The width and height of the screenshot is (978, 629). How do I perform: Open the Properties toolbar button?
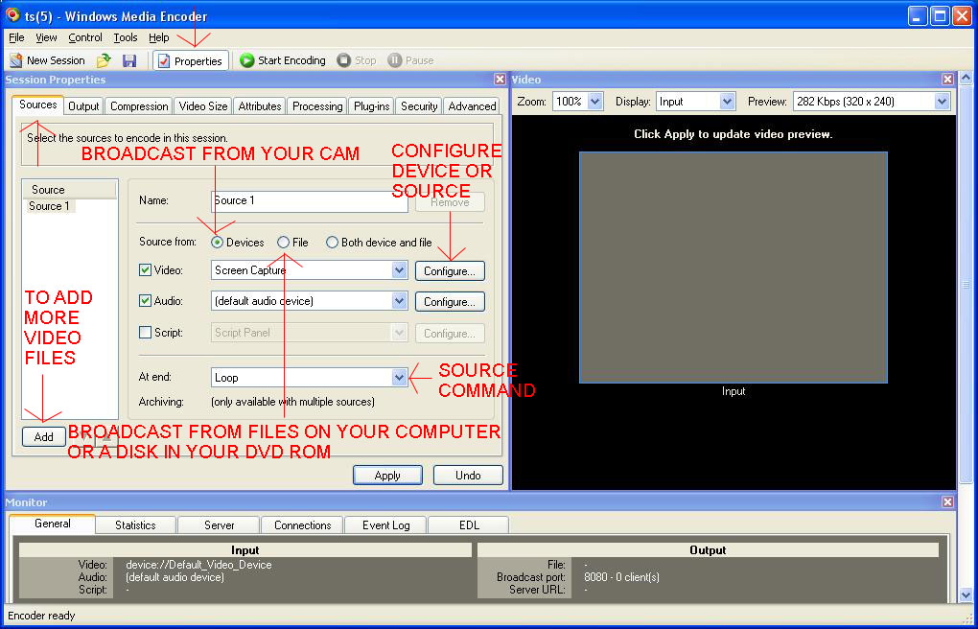pos(191,60)
